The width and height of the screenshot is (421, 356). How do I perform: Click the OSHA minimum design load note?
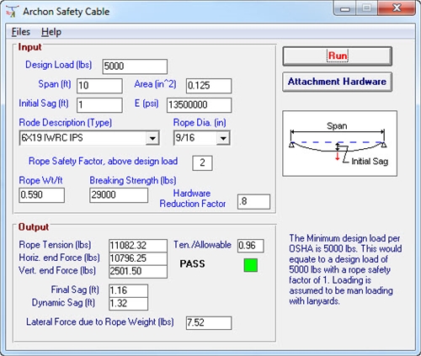[x=345, y=269]
